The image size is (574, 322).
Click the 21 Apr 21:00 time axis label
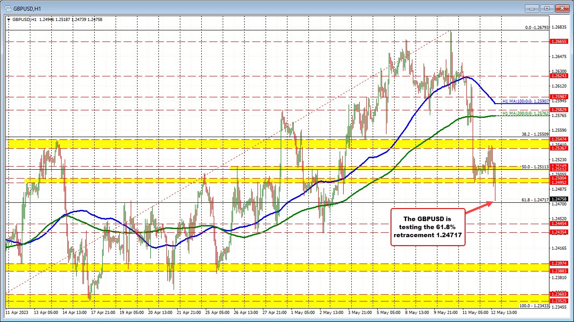pyautogui.click(x=189, y=312)
